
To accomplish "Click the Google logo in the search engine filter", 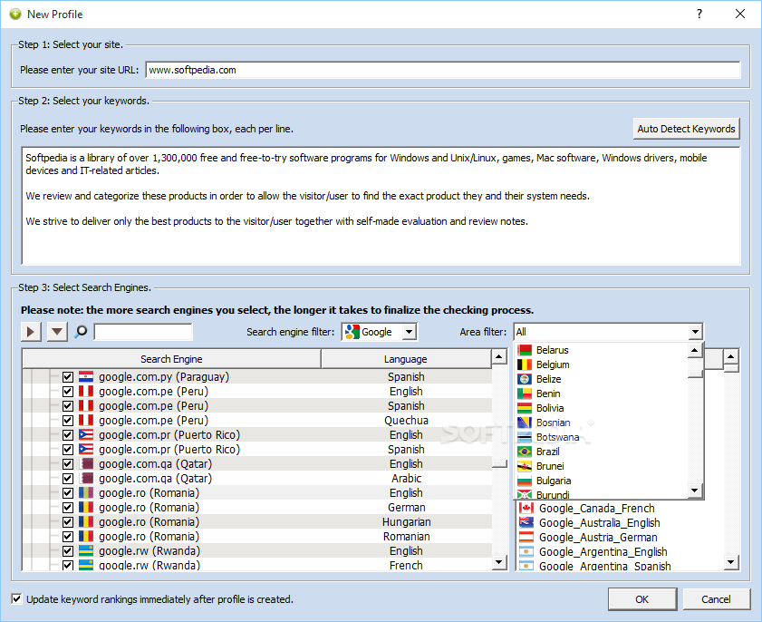I will coord(352,332).
